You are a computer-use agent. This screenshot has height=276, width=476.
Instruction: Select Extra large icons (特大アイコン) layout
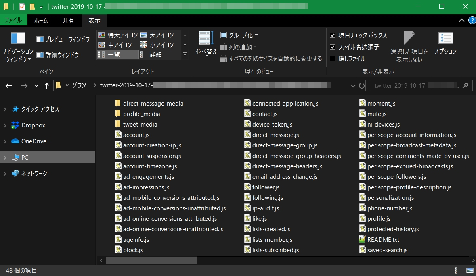click(118, 35)
